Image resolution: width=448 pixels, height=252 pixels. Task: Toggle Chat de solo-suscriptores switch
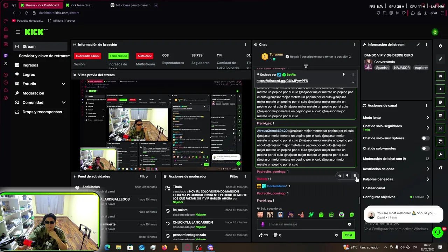425,138
